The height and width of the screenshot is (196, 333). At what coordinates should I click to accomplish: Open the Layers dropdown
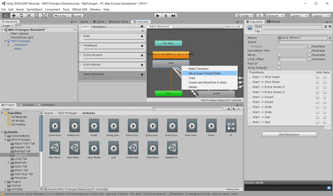299,16
